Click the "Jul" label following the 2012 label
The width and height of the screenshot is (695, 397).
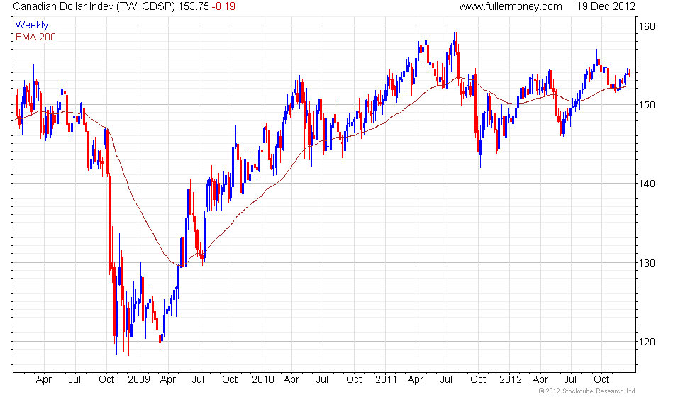[570, 380]
